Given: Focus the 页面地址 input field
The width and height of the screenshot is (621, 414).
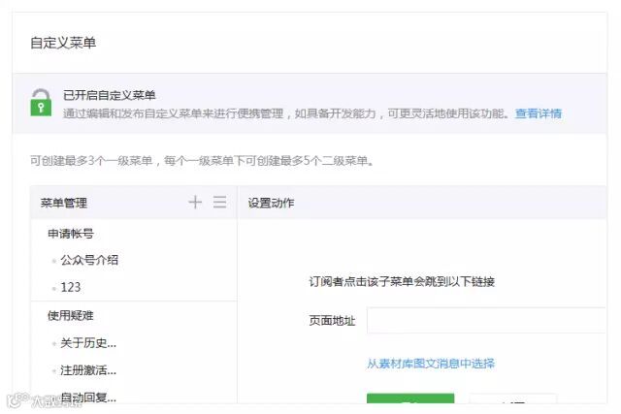Looking at the screenshot, I should tap(486, 320).
